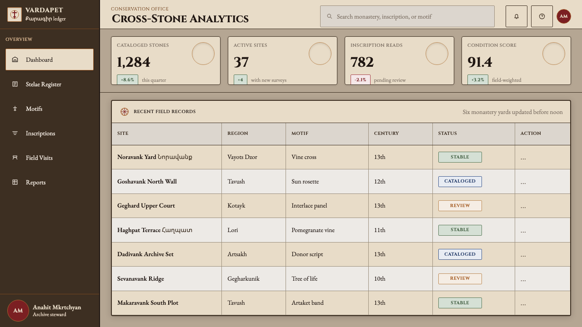Click the Active Sites ring indicator
This screenshot has width=582, height=327.
[320, 54]
